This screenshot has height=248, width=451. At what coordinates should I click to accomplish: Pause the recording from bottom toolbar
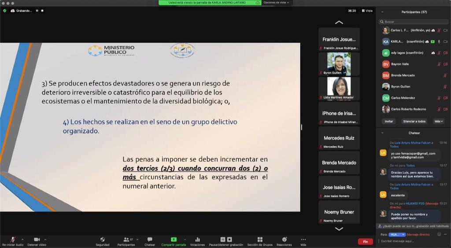(x=222, y=239)
